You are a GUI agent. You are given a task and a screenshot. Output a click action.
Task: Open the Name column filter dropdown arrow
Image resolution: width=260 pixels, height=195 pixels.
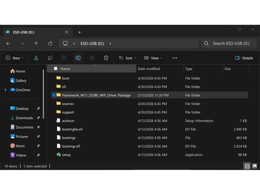point(134,69)
